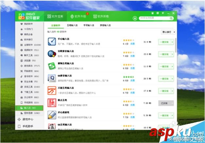The width and height of the screenshot is (205, 143).
Task: Select 办公软件 category in sidebar
Action: (x=30, y=97)
